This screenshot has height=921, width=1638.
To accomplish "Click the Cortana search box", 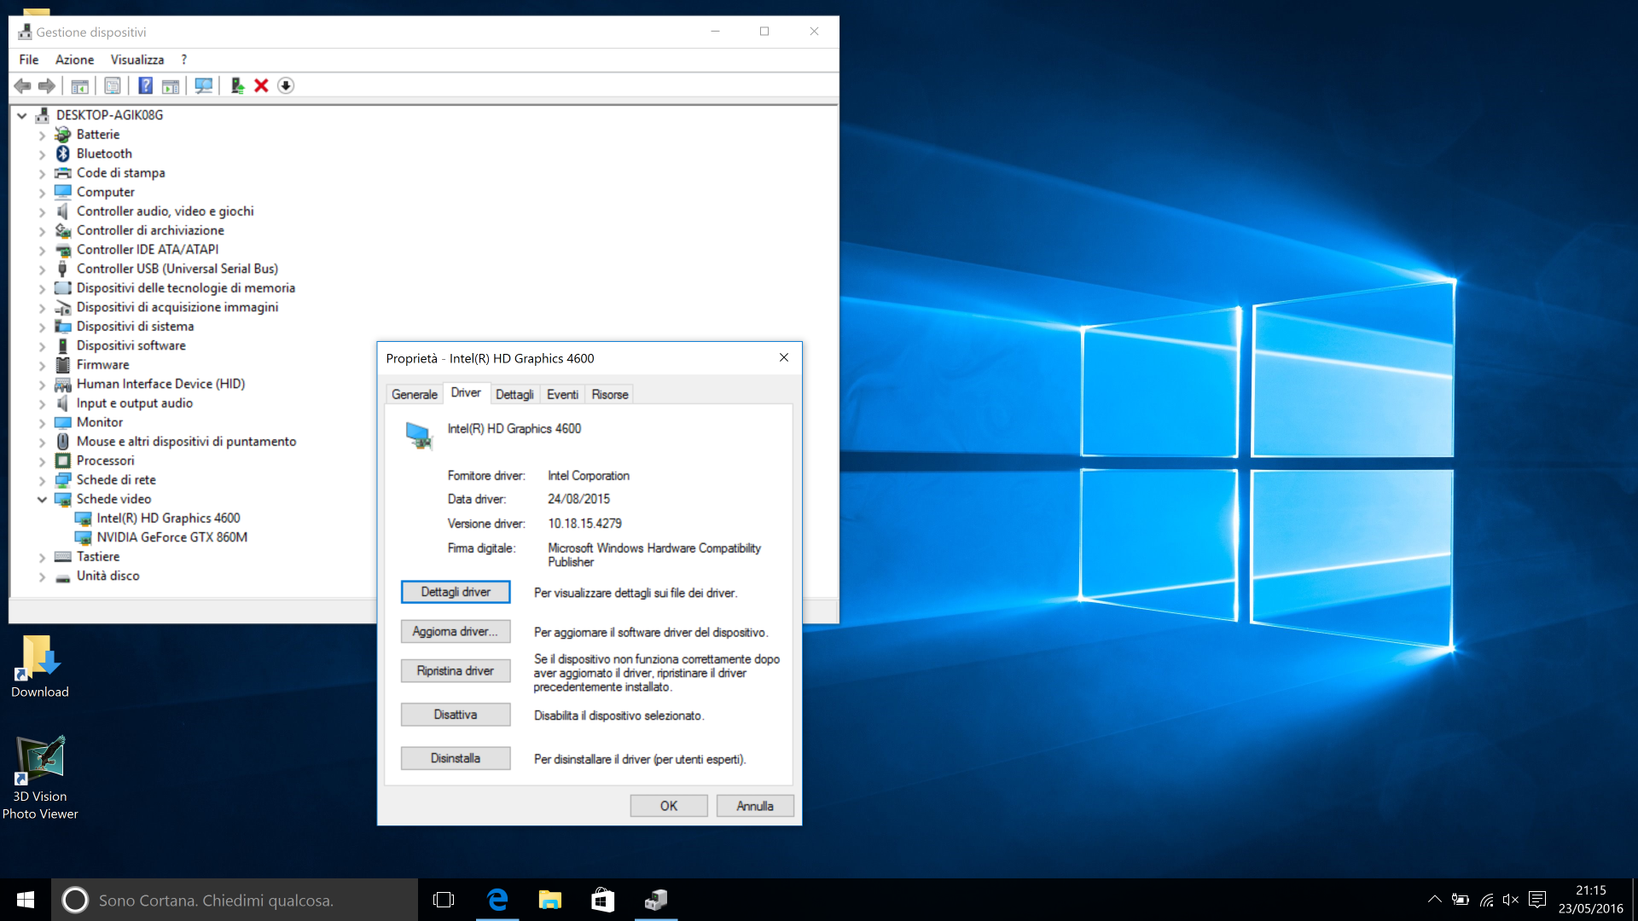I will [x=235, y=900].
